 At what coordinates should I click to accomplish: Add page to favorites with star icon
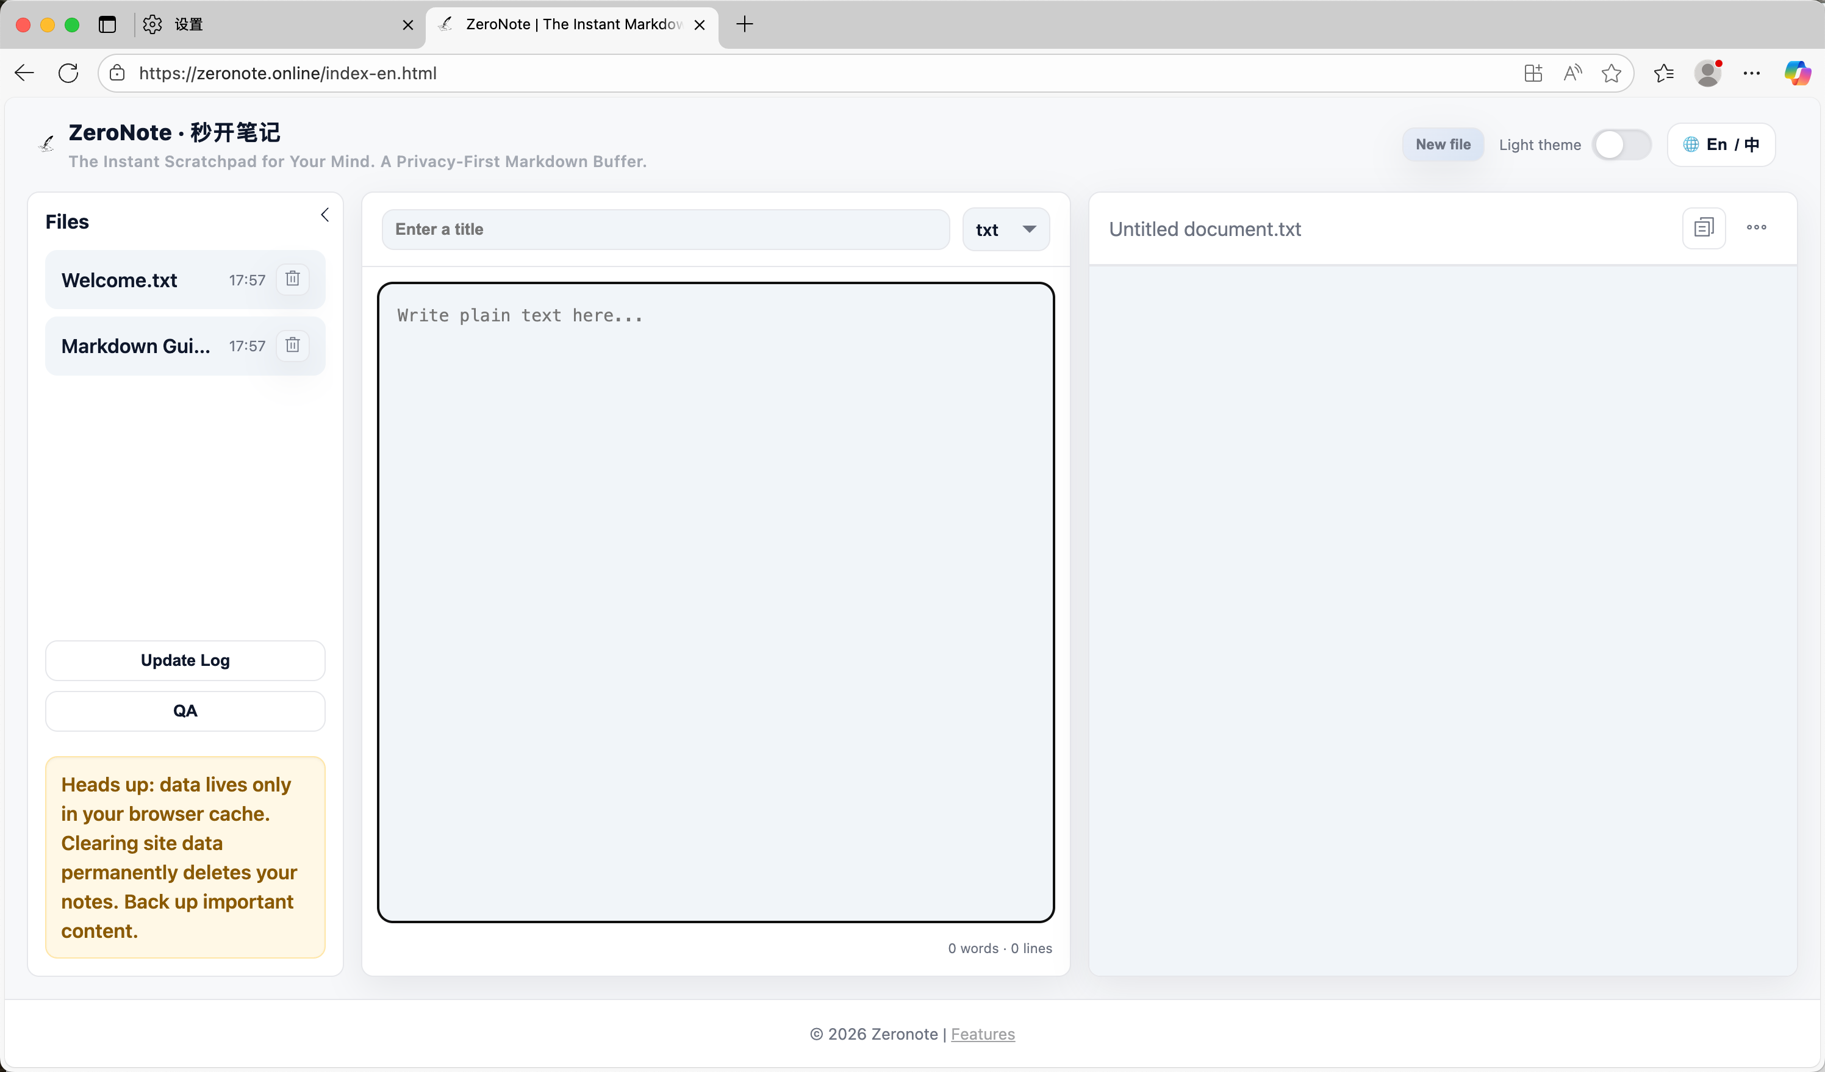(x=1612, y=73)
